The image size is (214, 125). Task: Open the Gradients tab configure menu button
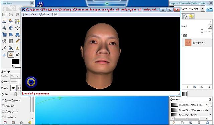pyautogui.click(x=210, y=100)
